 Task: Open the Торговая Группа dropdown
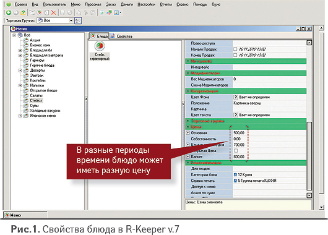click(x=71, y=20)
